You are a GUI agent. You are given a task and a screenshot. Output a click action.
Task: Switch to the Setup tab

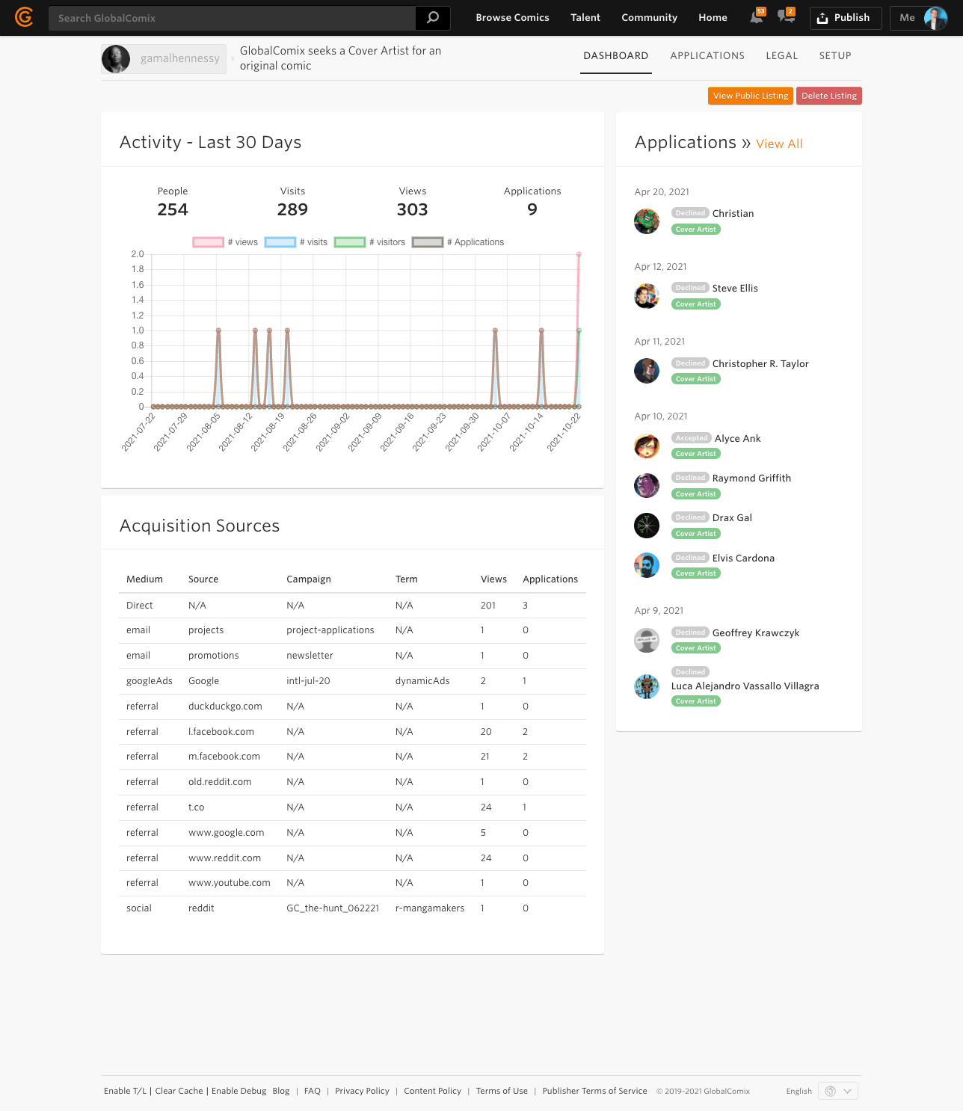click(x=834, y=56)
